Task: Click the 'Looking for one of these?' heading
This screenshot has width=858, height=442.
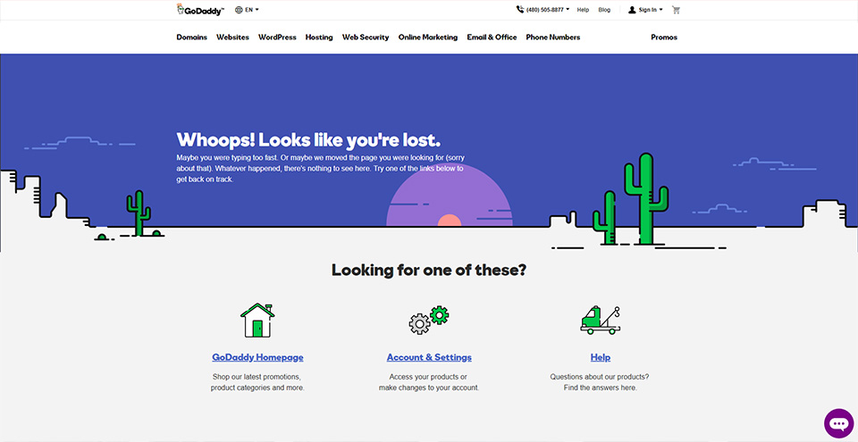Action: (x=429, y=270)
